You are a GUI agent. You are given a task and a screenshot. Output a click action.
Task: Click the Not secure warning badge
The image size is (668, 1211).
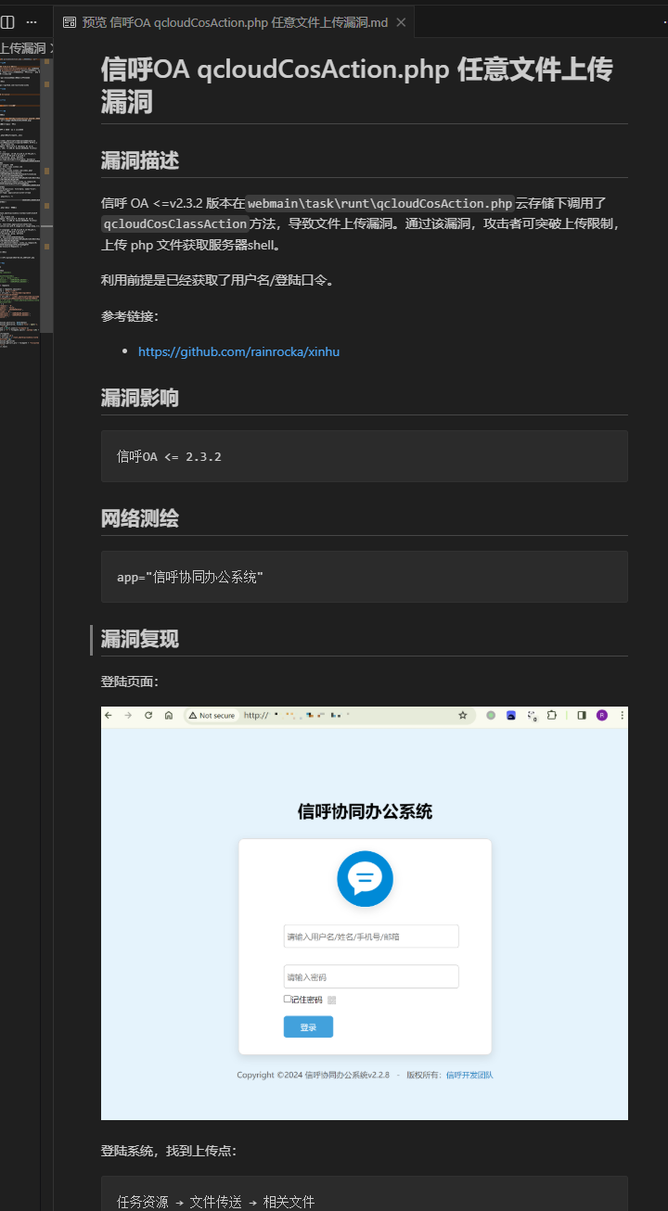[212, 716]
